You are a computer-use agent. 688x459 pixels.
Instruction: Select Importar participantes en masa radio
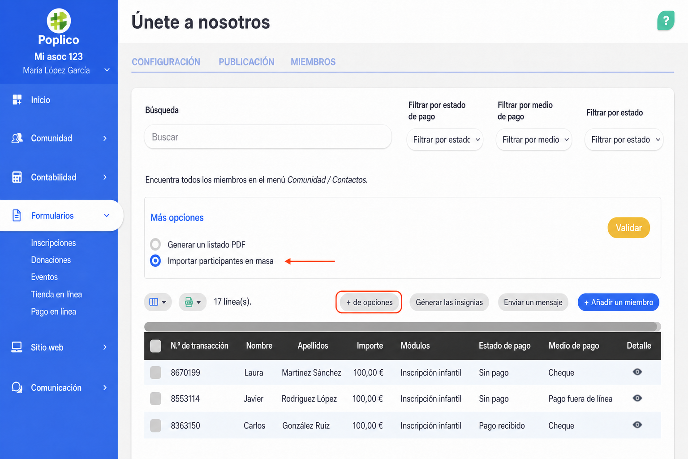tap(155, 260)
